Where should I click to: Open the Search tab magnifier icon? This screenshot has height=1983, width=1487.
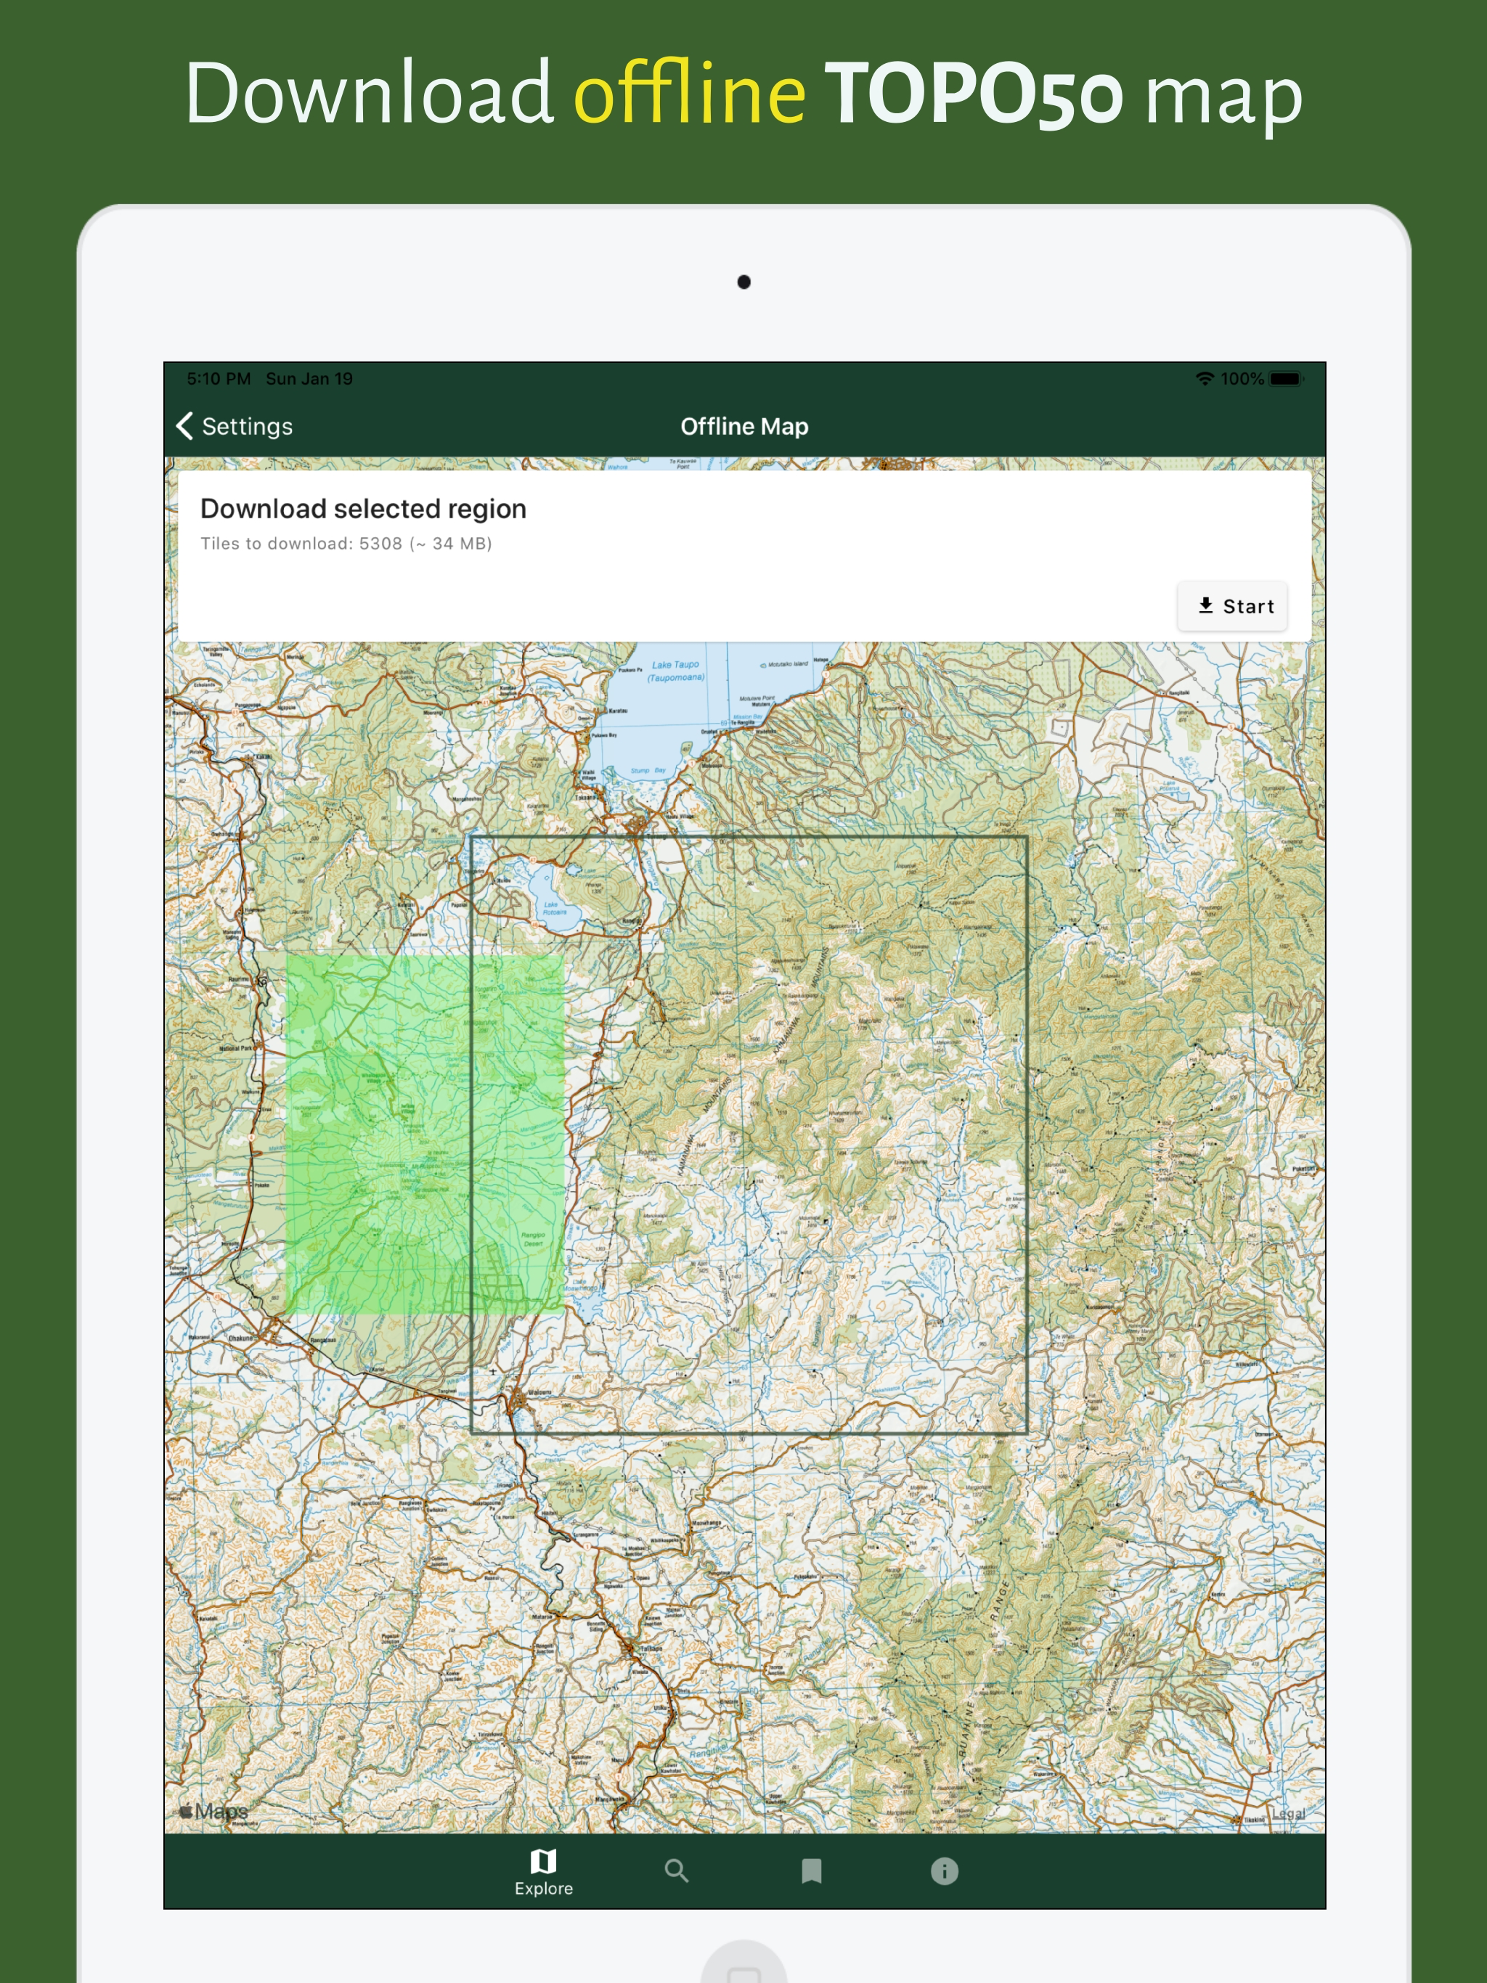(x=676, y=1870)
